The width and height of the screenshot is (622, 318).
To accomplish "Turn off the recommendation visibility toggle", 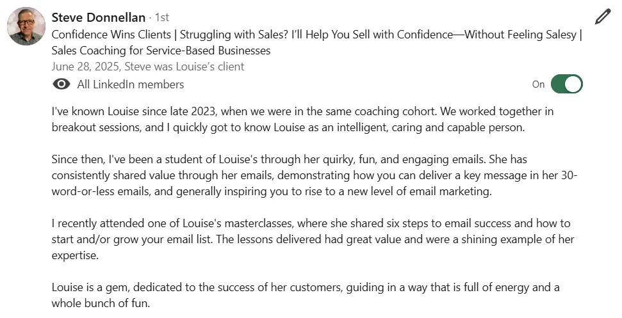I will pyautogui.click(x=566, y=84).
